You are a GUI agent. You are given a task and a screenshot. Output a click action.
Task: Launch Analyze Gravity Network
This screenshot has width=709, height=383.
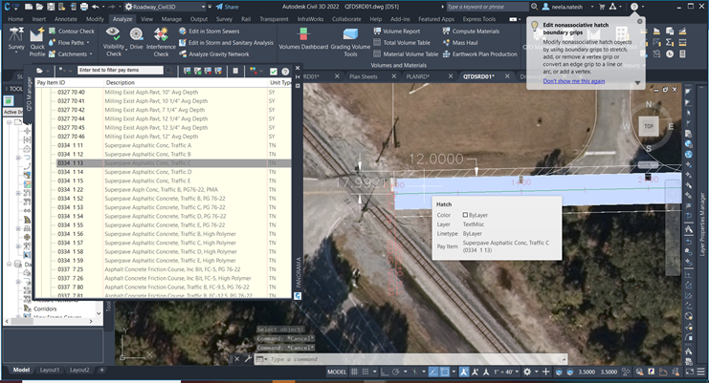[214, 54]
